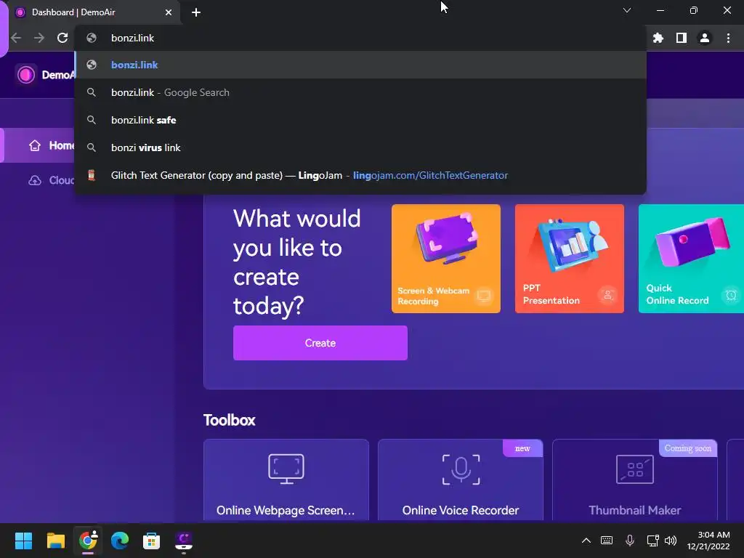Reload the page with the refresh icon
This screenshot has height=558, width=744.
coord(62,38)
